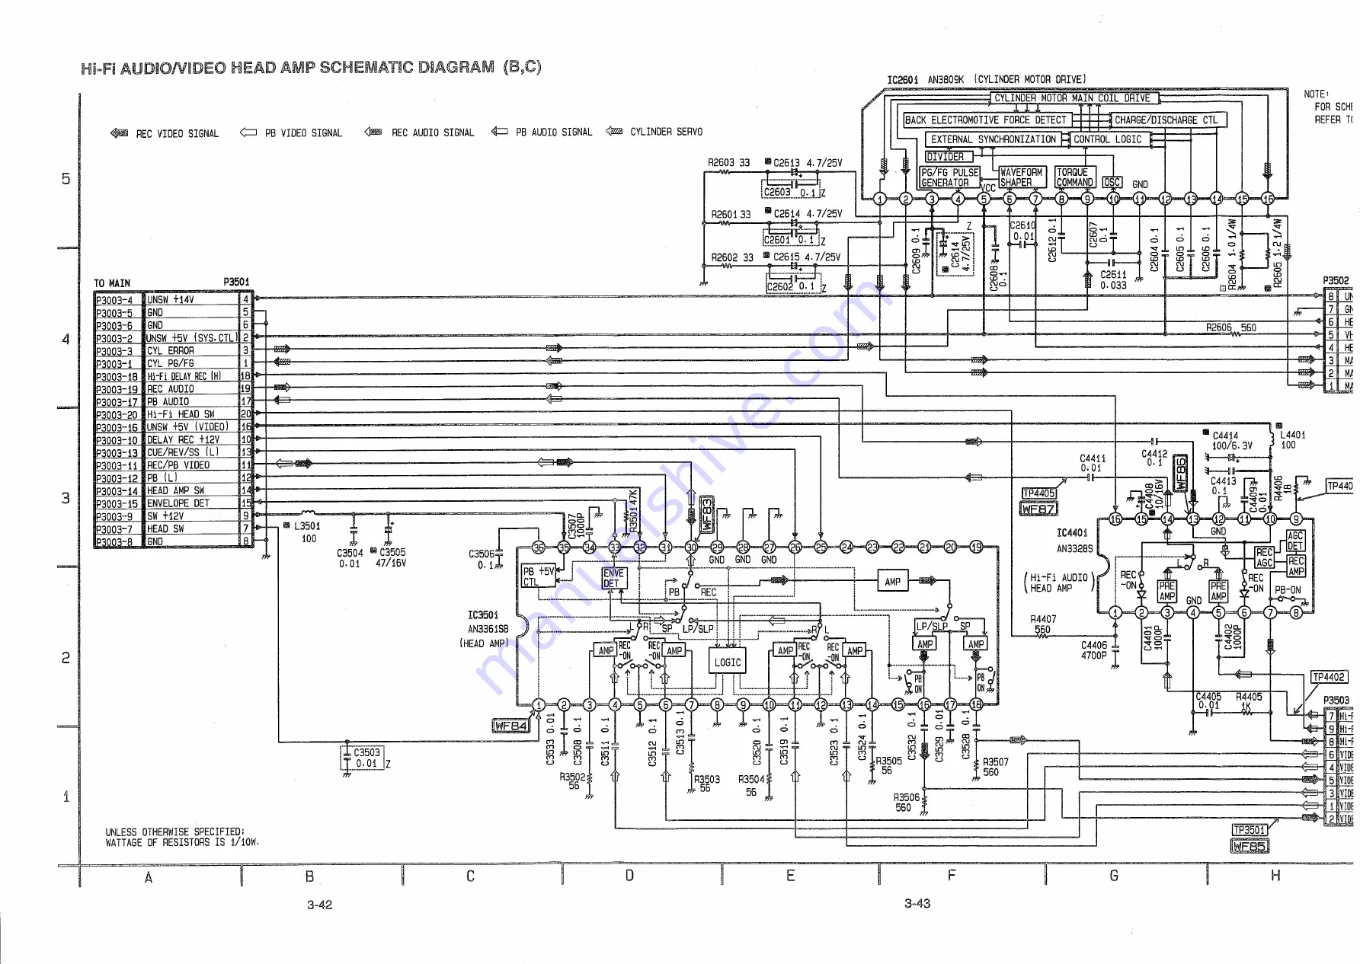The height and width of the screenshot is (964, 1360).
Task: Click page number 3-43
Action: click(x=917, y=903)
